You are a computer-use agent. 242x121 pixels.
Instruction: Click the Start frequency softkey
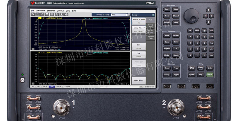pos(139,46)
